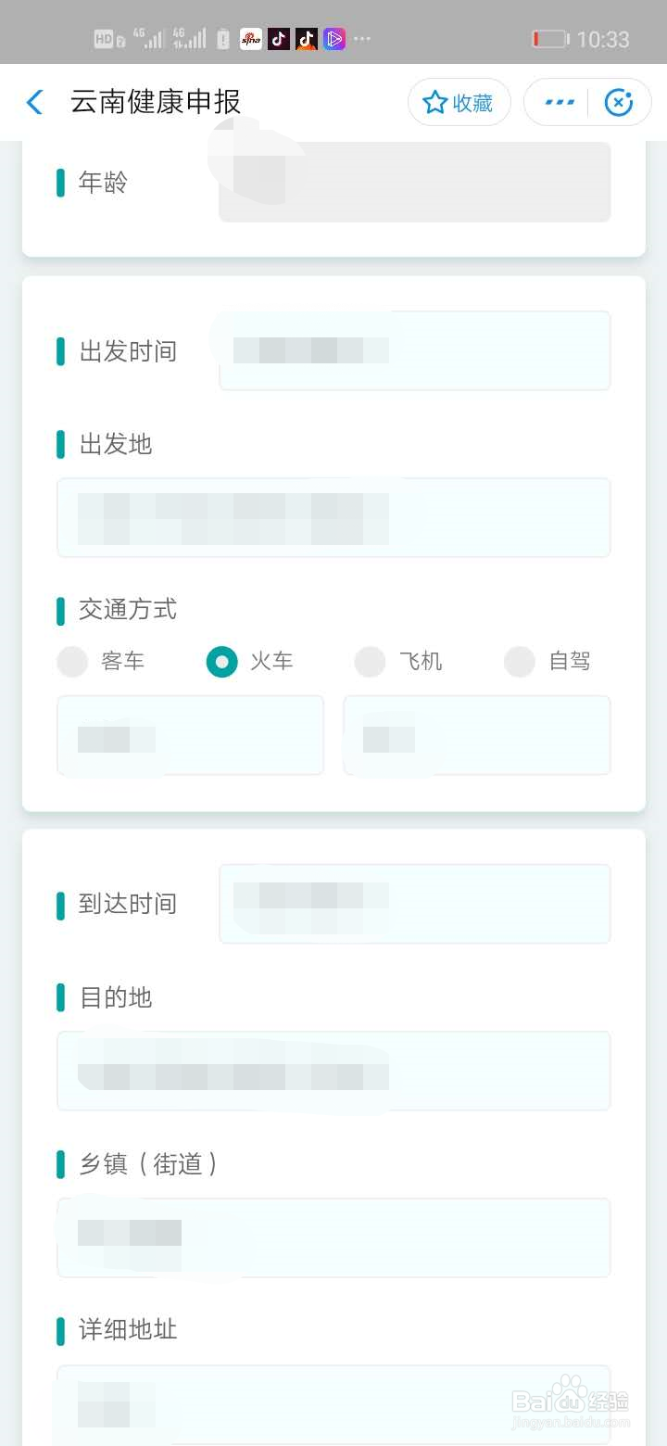Click the 收藏 button

459,102
